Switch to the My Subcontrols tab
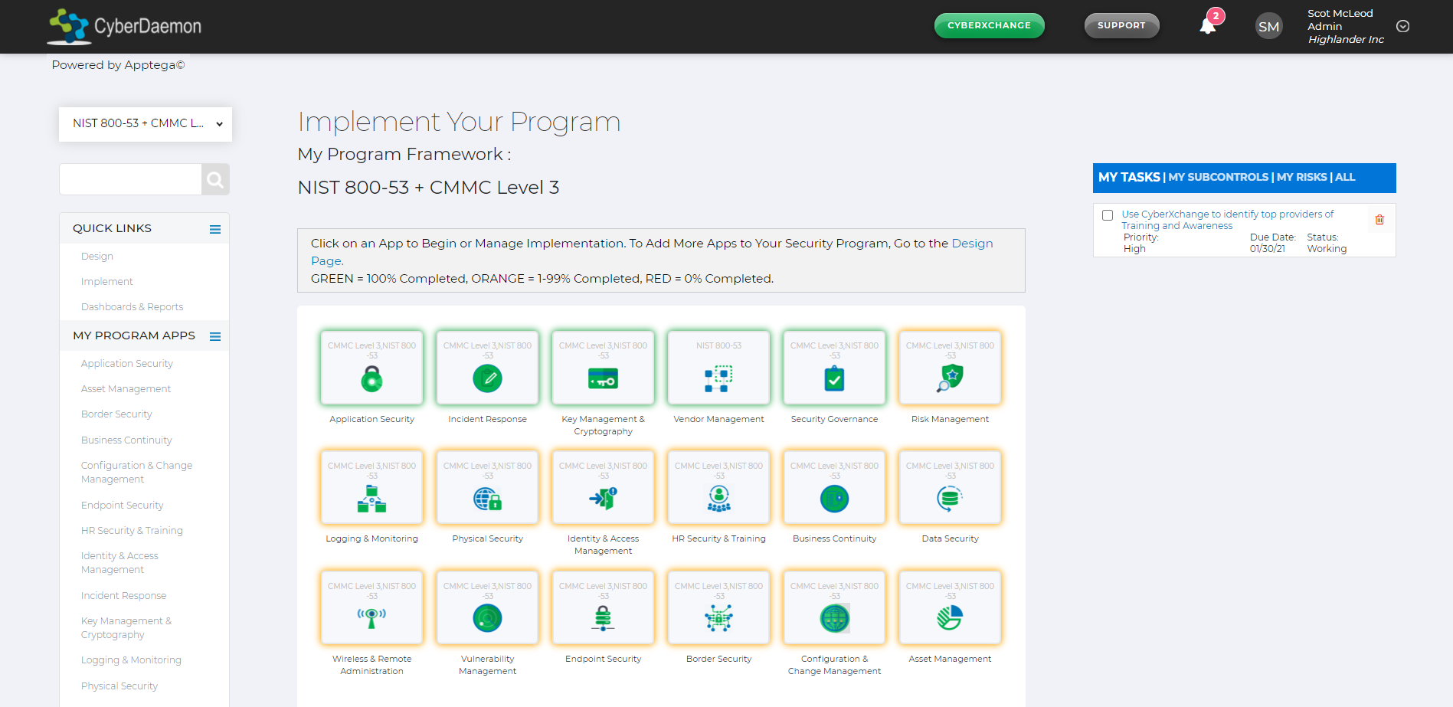This screenshot has height=707, width=1453. tap(1218, 177)
